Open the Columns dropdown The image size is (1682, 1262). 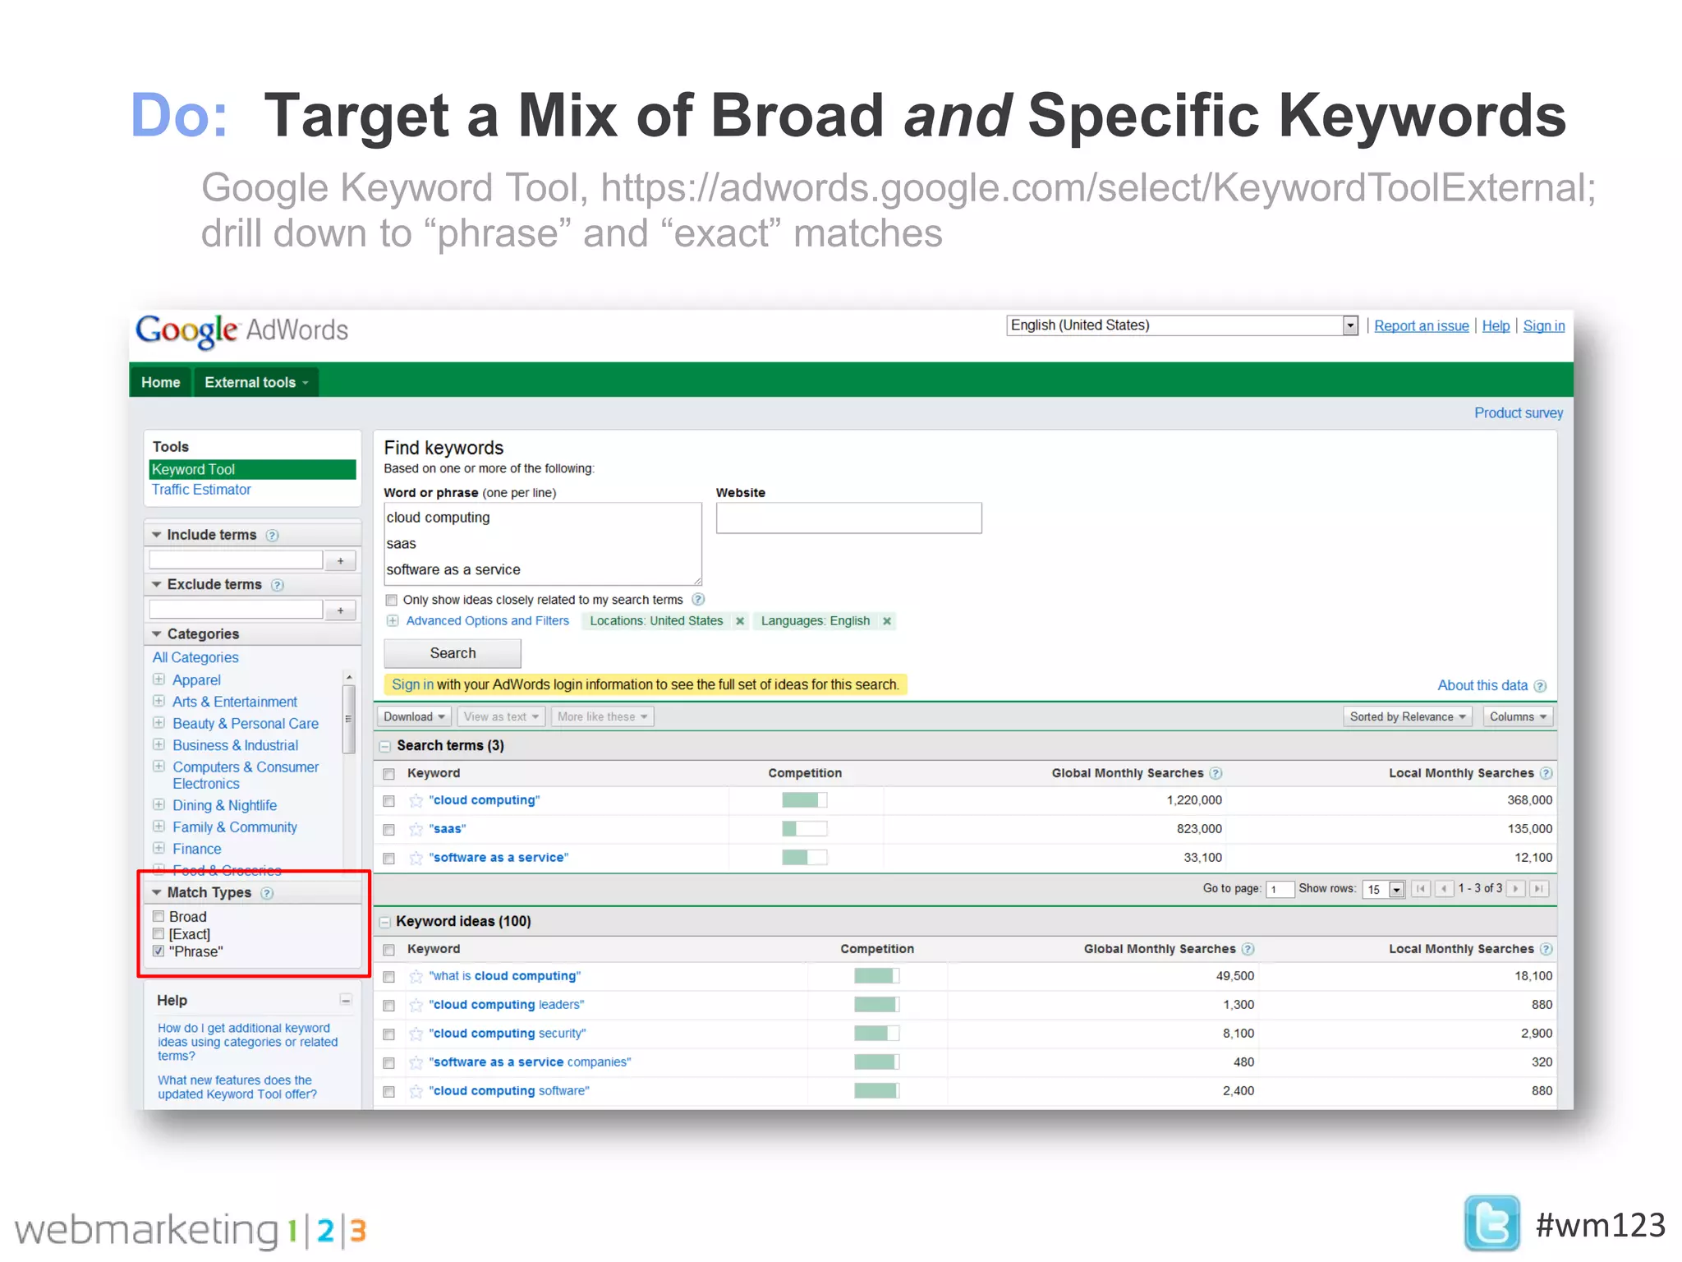coord(1518,716)
